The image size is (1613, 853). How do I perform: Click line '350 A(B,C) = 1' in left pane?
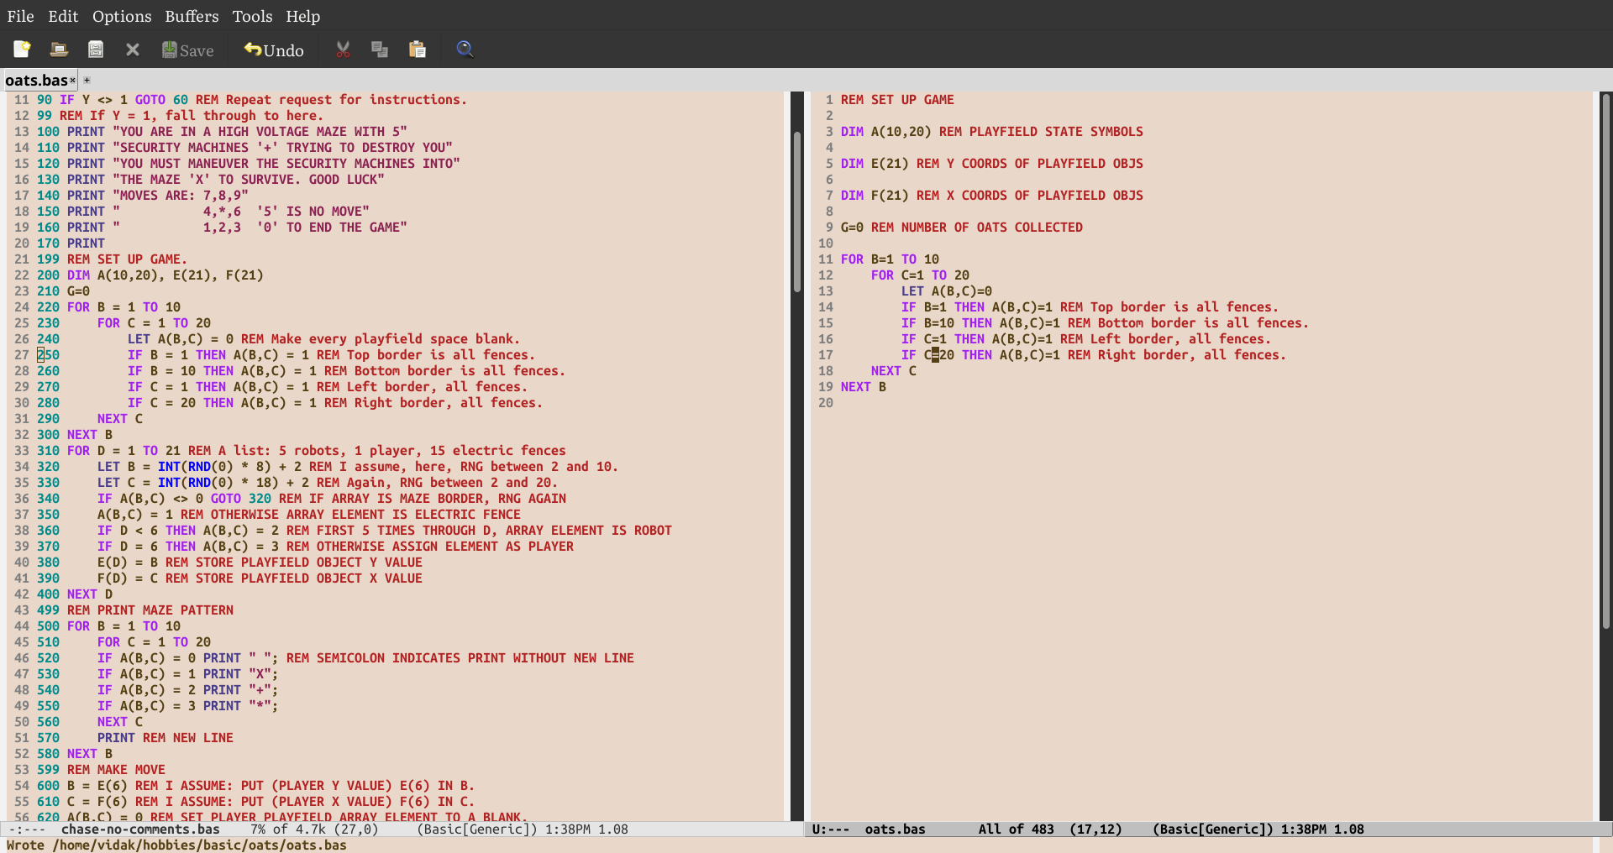(x=279, y=515)
